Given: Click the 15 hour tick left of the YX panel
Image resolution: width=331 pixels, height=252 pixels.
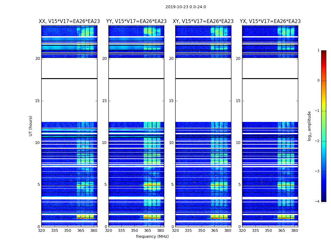Looking at the screenshot, I should click(239, 101).
